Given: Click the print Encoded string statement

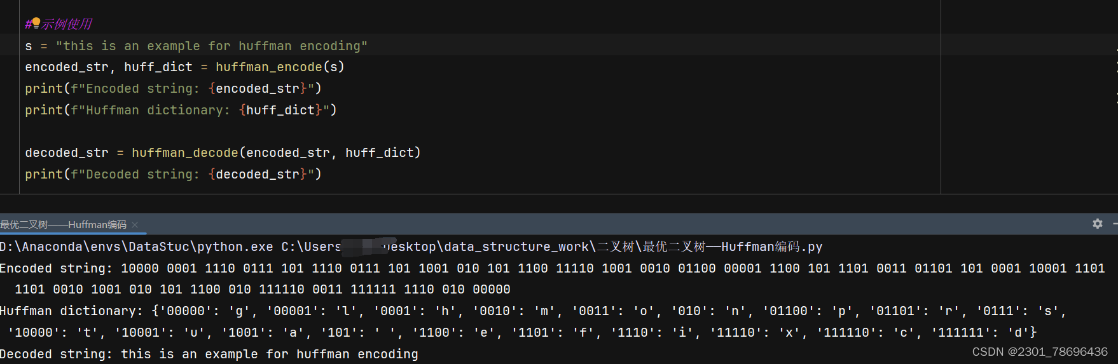Looking at the screenshot, I should click(174, 88).
